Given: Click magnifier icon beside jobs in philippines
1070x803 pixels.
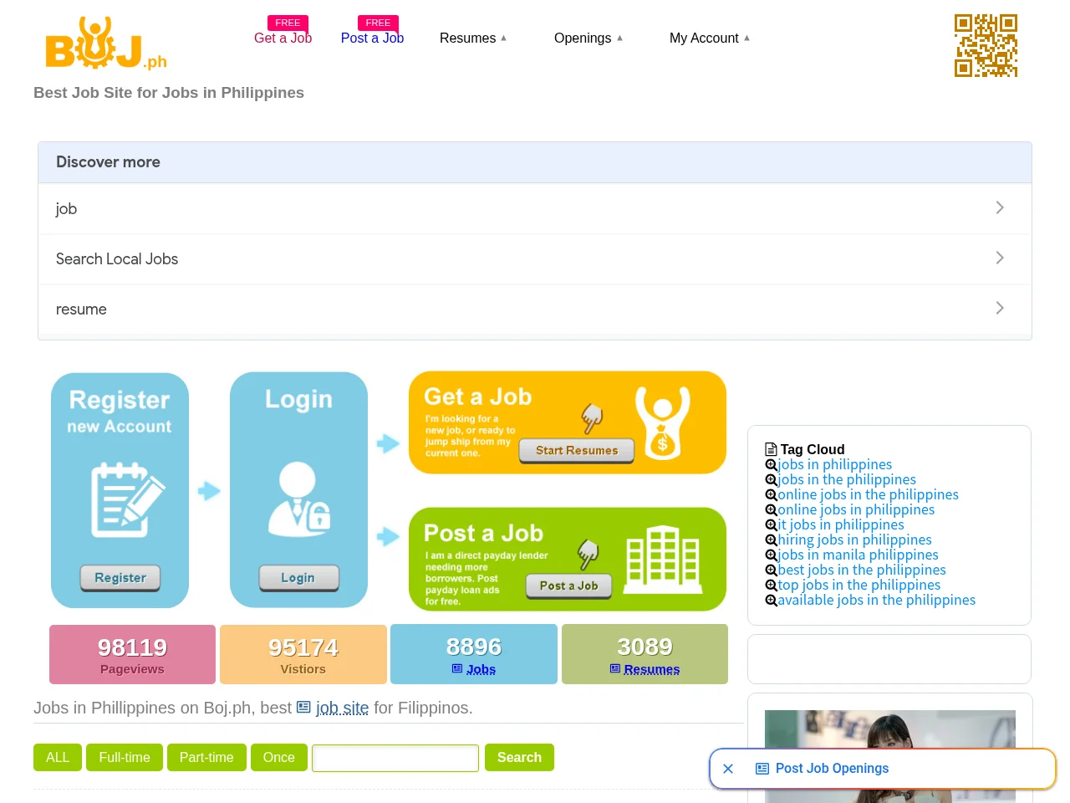Looking at the screenshot, I should [x=772, y=465].
